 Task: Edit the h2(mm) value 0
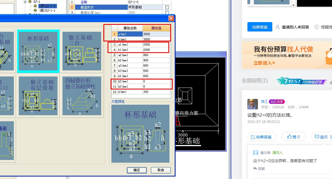[x=156, y=81]
